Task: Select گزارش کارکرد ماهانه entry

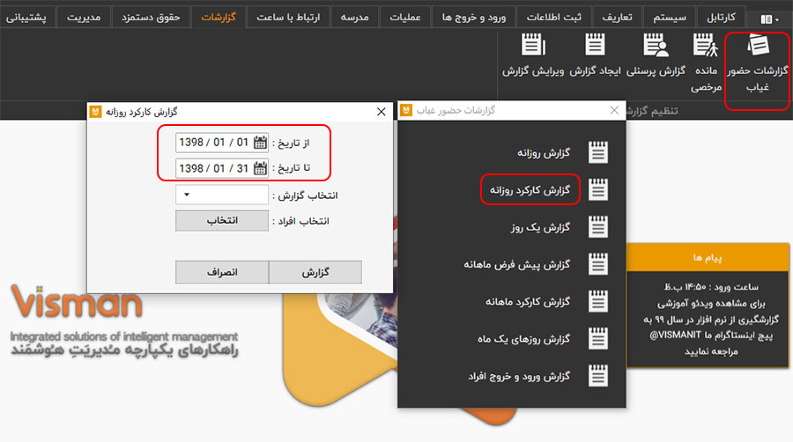Action: point(528,302)
